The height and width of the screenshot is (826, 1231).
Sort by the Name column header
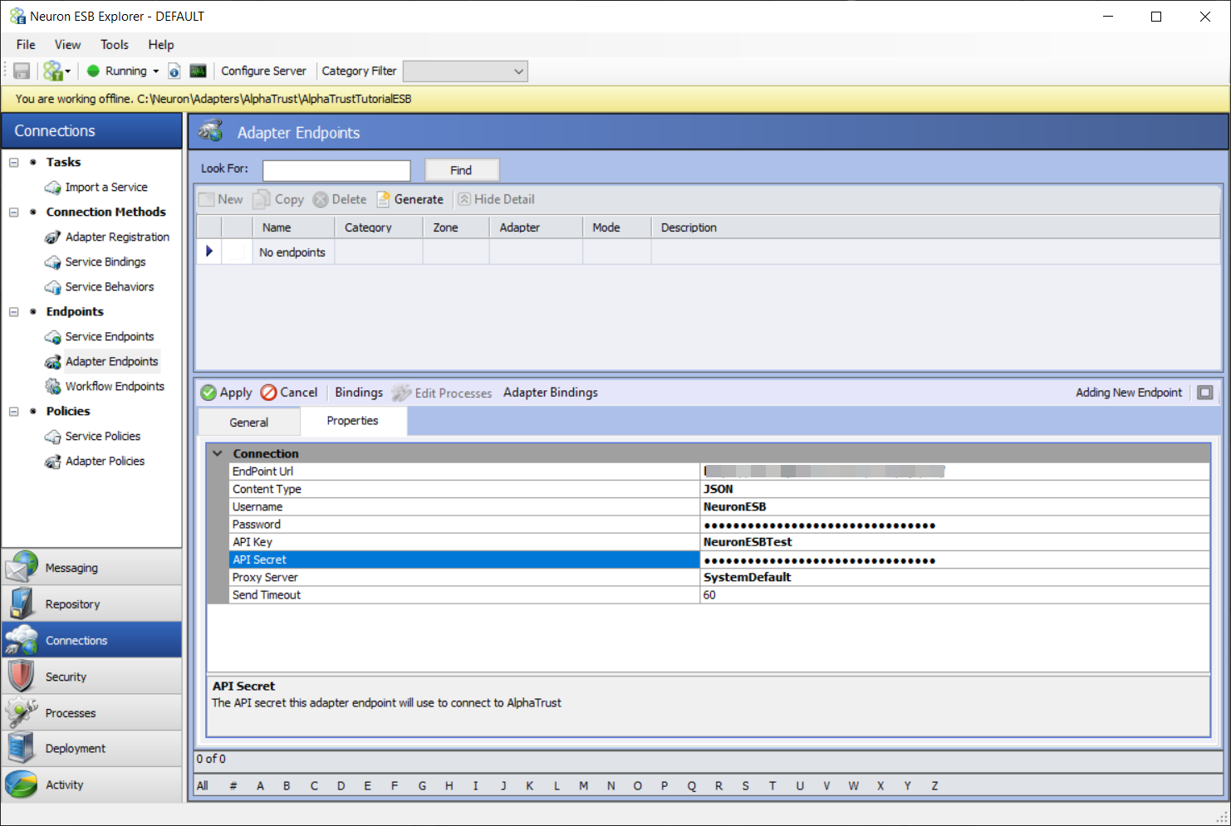click(x=293, y=227)
